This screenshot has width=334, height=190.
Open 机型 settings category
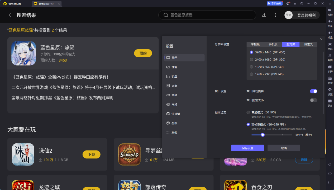(x=184, y=76)
